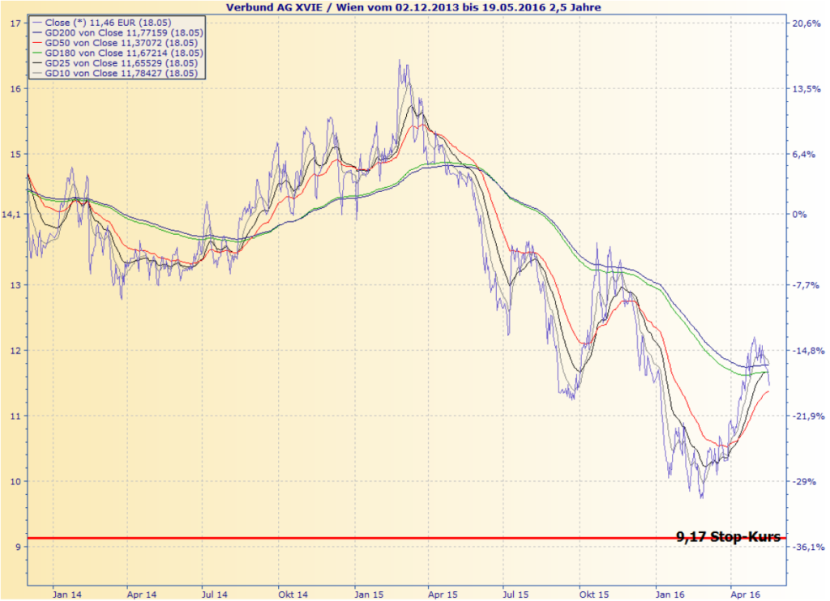
Task: Click the 'Apr 15' date axis label
Action: (443, 595)
